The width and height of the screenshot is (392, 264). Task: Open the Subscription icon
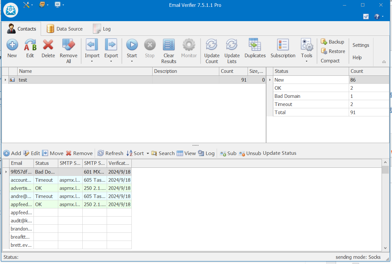283,45
